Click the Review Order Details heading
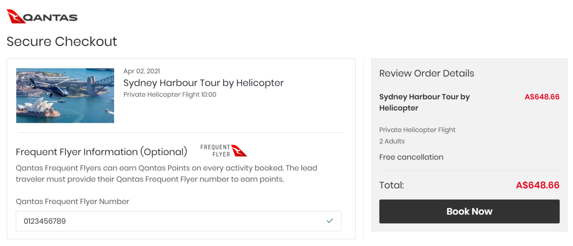Image resolution: width=573 pixels, height=246 pixels. [x=426, y=73]
